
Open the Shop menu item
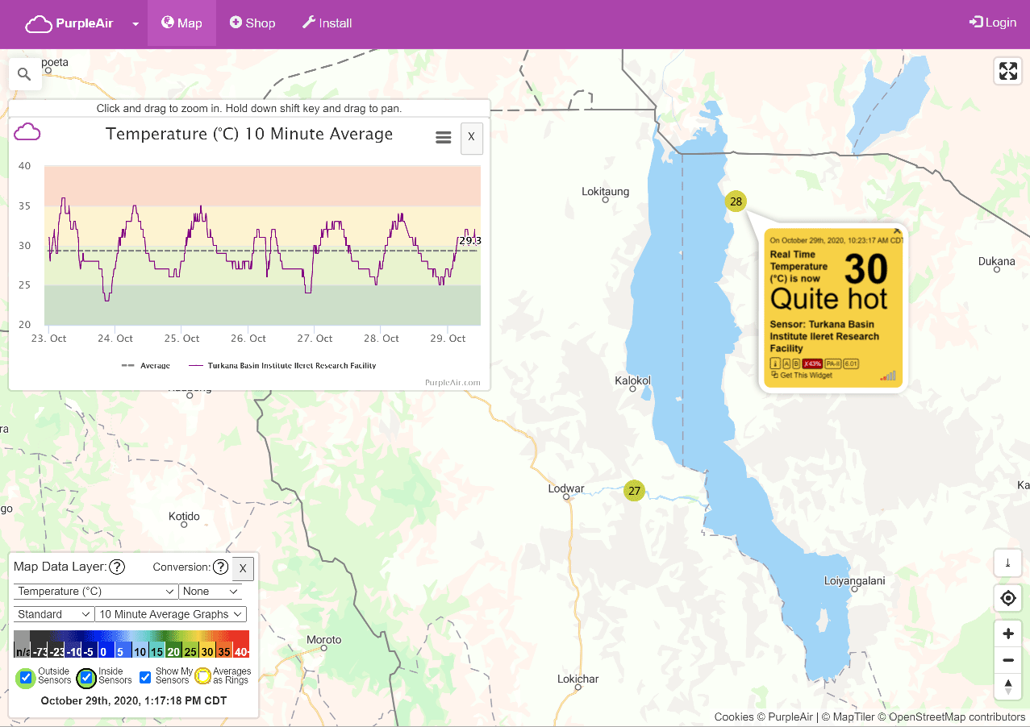coord(252,23)
